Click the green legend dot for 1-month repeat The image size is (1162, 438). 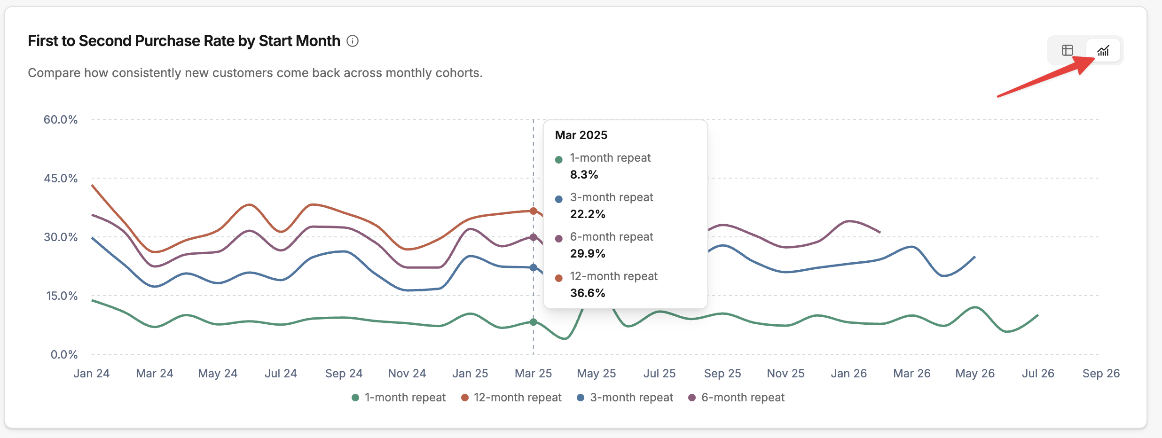[355, 398]
